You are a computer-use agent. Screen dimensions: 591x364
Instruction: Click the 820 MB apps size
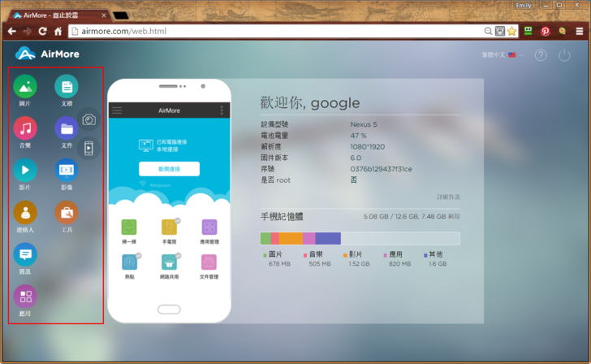pos(400,264)
